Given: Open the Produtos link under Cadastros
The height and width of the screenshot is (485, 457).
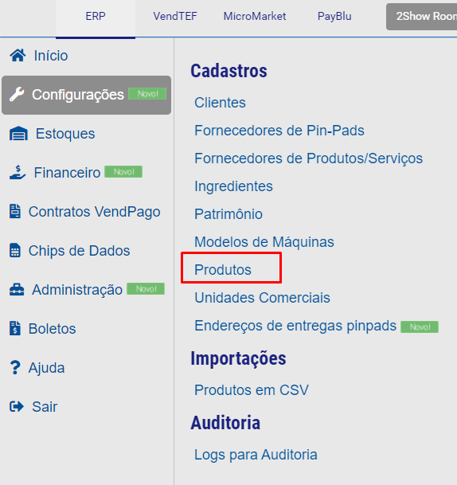Looking at the screenshot, I should (x=223, y=269).
